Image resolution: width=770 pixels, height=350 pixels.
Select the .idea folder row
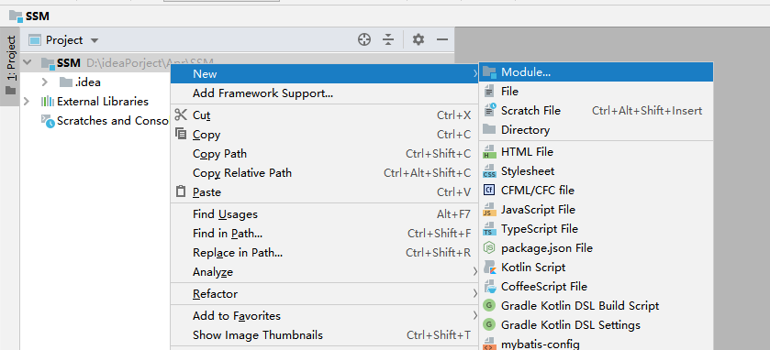tap(95, 82)
